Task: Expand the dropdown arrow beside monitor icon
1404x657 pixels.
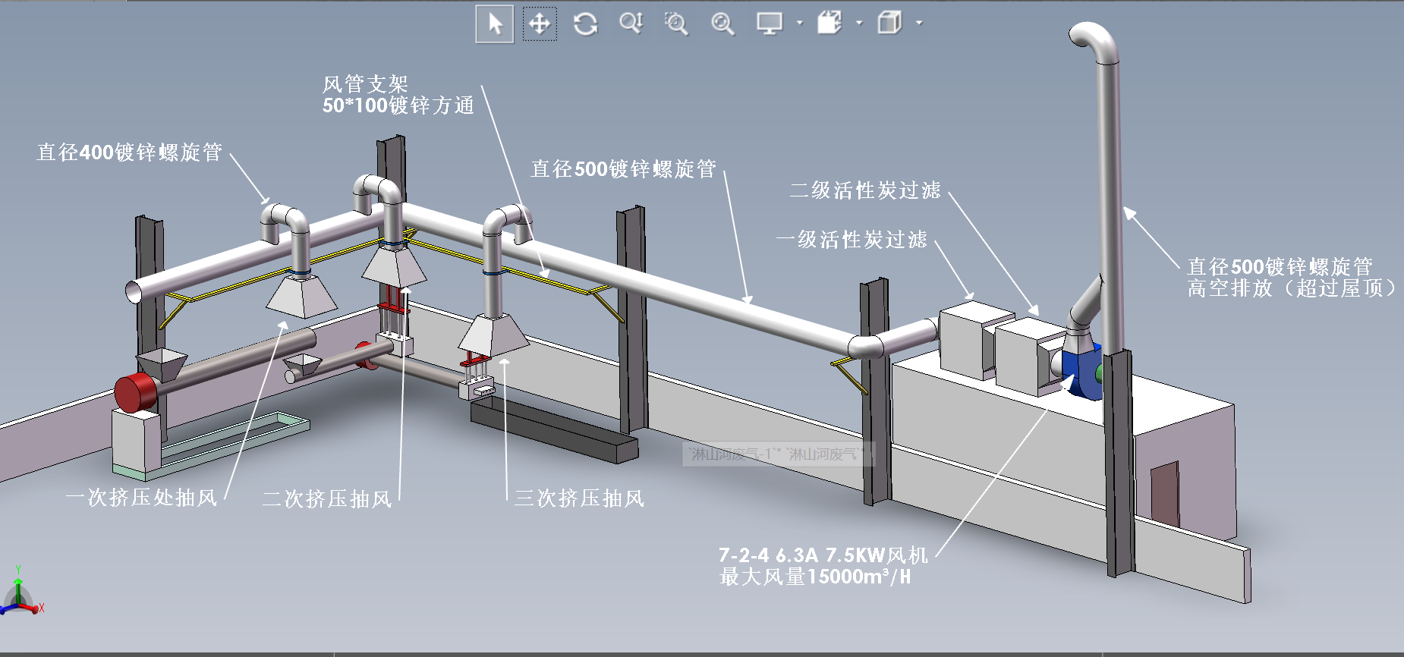Action: [x=799, y=24]
